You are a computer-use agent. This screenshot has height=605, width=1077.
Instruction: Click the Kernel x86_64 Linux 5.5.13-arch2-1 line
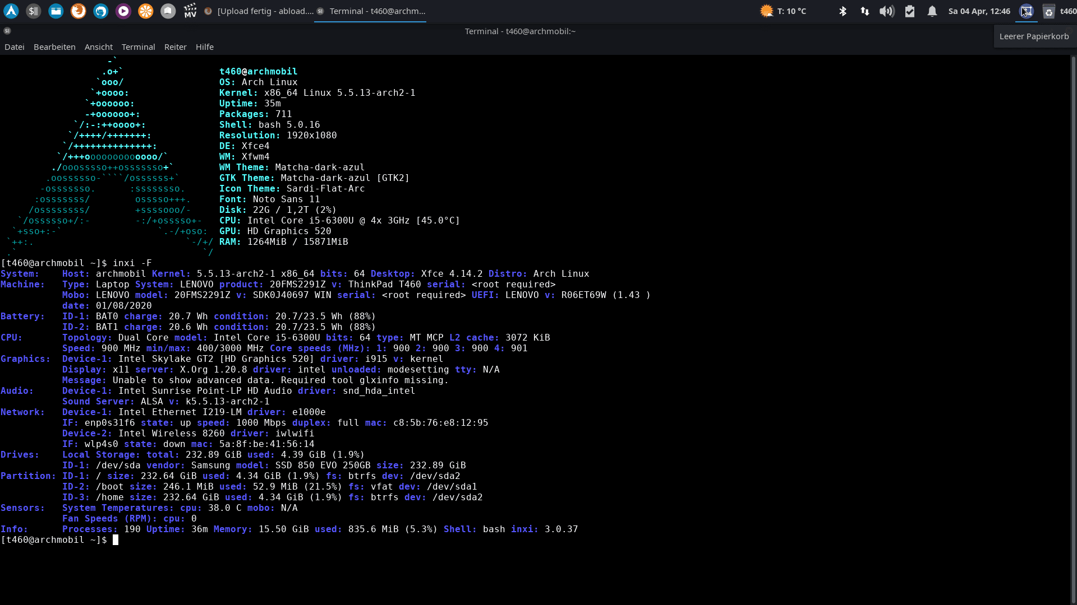(317, 92)
